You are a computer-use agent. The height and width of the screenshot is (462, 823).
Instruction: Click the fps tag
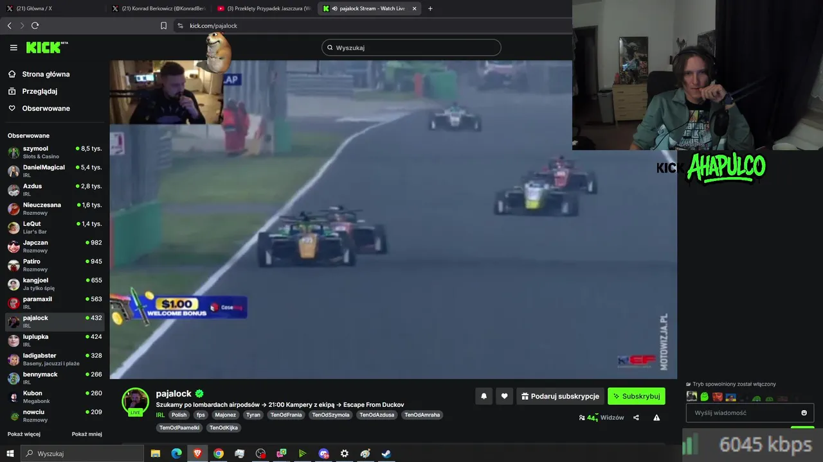pos(201,415)
